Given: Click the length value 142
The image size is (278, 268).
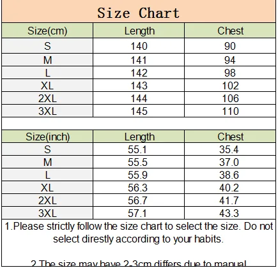Looking at the screenshot, I should click(x=139, y=73).
